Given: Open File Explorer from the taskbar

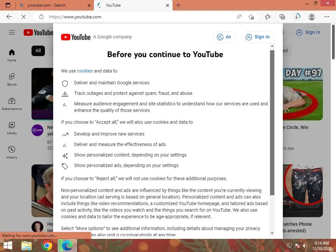Looking at the screenshot, I should pyautogui.click(x=27, y=245).
